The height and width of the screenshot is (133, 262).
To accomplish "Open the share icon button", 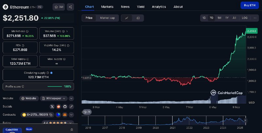I will point(70,7).
